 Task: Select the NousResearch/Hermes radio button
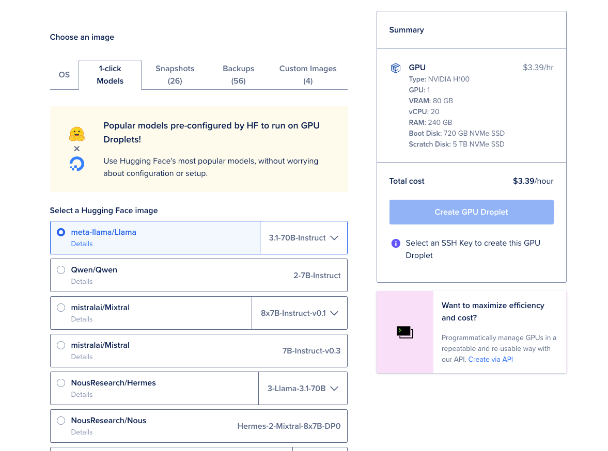[61, 383]
